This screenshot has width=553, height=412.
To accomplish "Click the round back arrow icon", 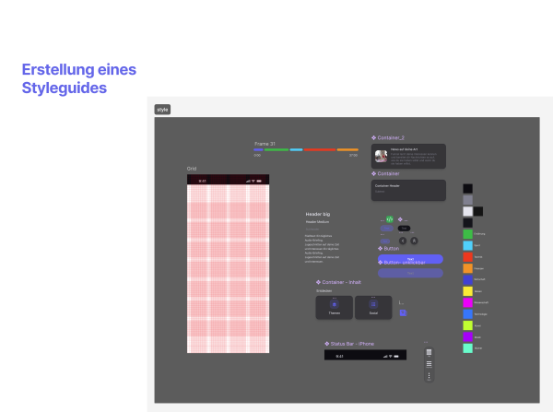I will pyautogui.click(x=402, y=240).
